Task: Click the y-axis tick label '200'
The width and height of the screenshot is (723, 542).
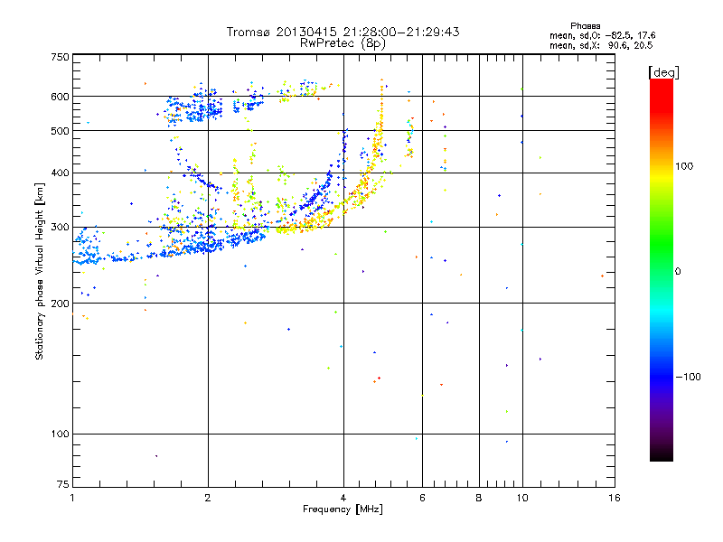Action: [60, 304]
